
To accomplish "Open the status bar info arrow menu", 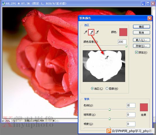I will [54, 121].
